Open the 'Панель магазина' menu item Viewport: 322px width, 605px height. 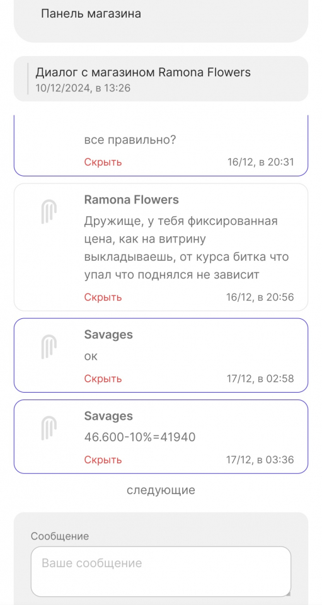[x=91, y=14]
